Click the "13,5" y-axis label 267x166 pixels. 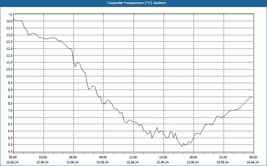[9, 28]
